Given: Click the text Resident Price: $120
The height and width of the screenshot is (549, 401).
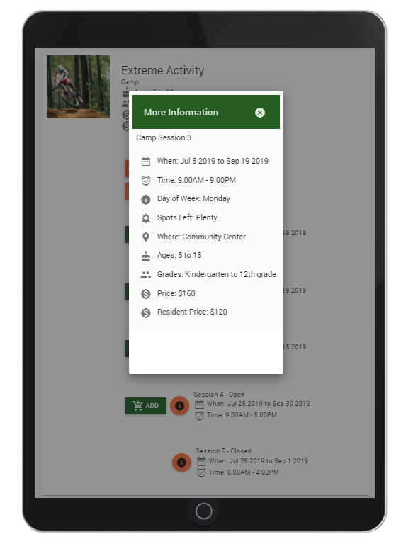Looking at the screenshot, I should tap(192, 312).
